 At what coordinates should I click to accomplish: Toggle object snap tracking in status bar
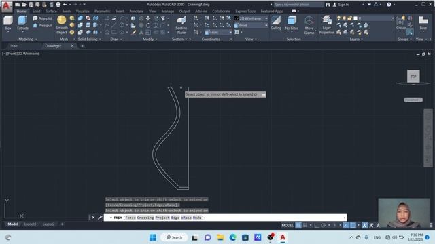click(346, 225)
